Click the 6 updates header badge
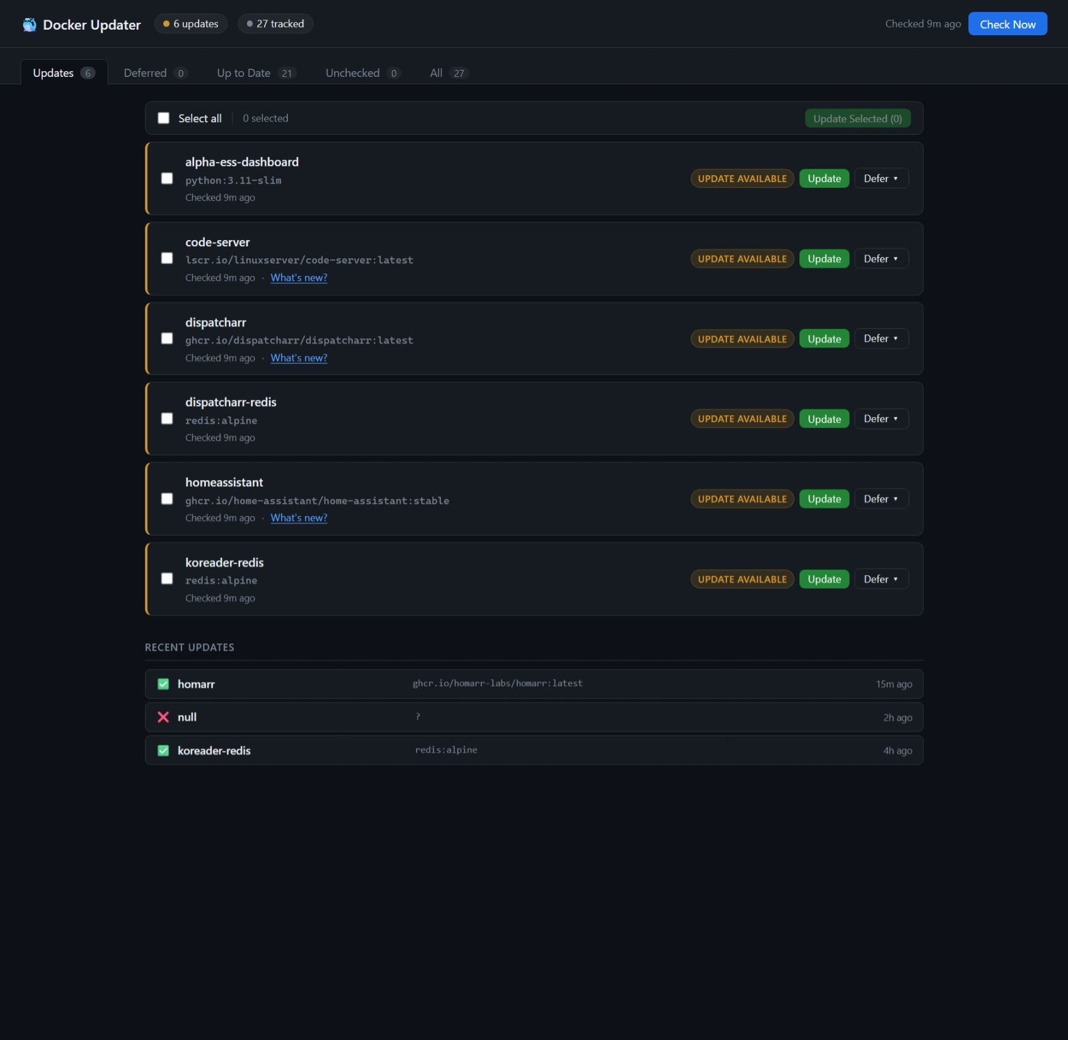Image resolution: width=1068 pixels, height=1040 pixels. pos(190,24)
